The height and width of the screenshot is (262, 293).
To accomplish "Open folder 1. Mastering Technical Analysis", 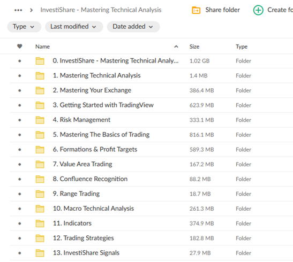I will click(x=96, y=75).
